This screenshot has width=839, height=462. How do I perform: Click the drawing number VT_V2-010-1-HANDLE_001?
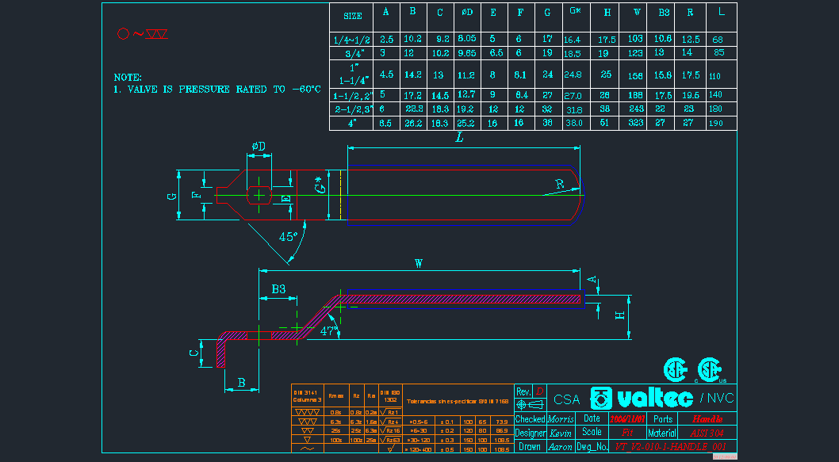(x=671, y=447)
